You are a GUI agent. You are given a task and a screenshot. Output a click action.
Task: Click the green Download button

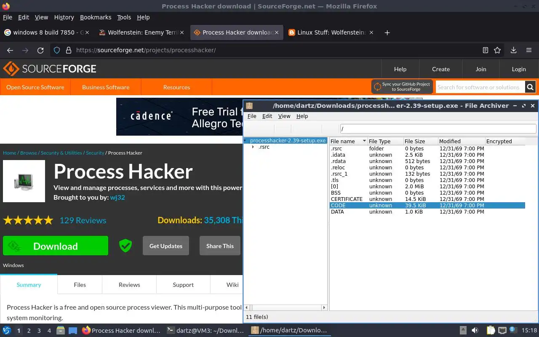[56, 246]
